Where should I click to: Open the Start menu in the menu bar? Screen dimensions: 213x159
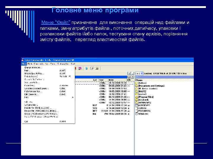pyautogui.click(x=73, y=64)
